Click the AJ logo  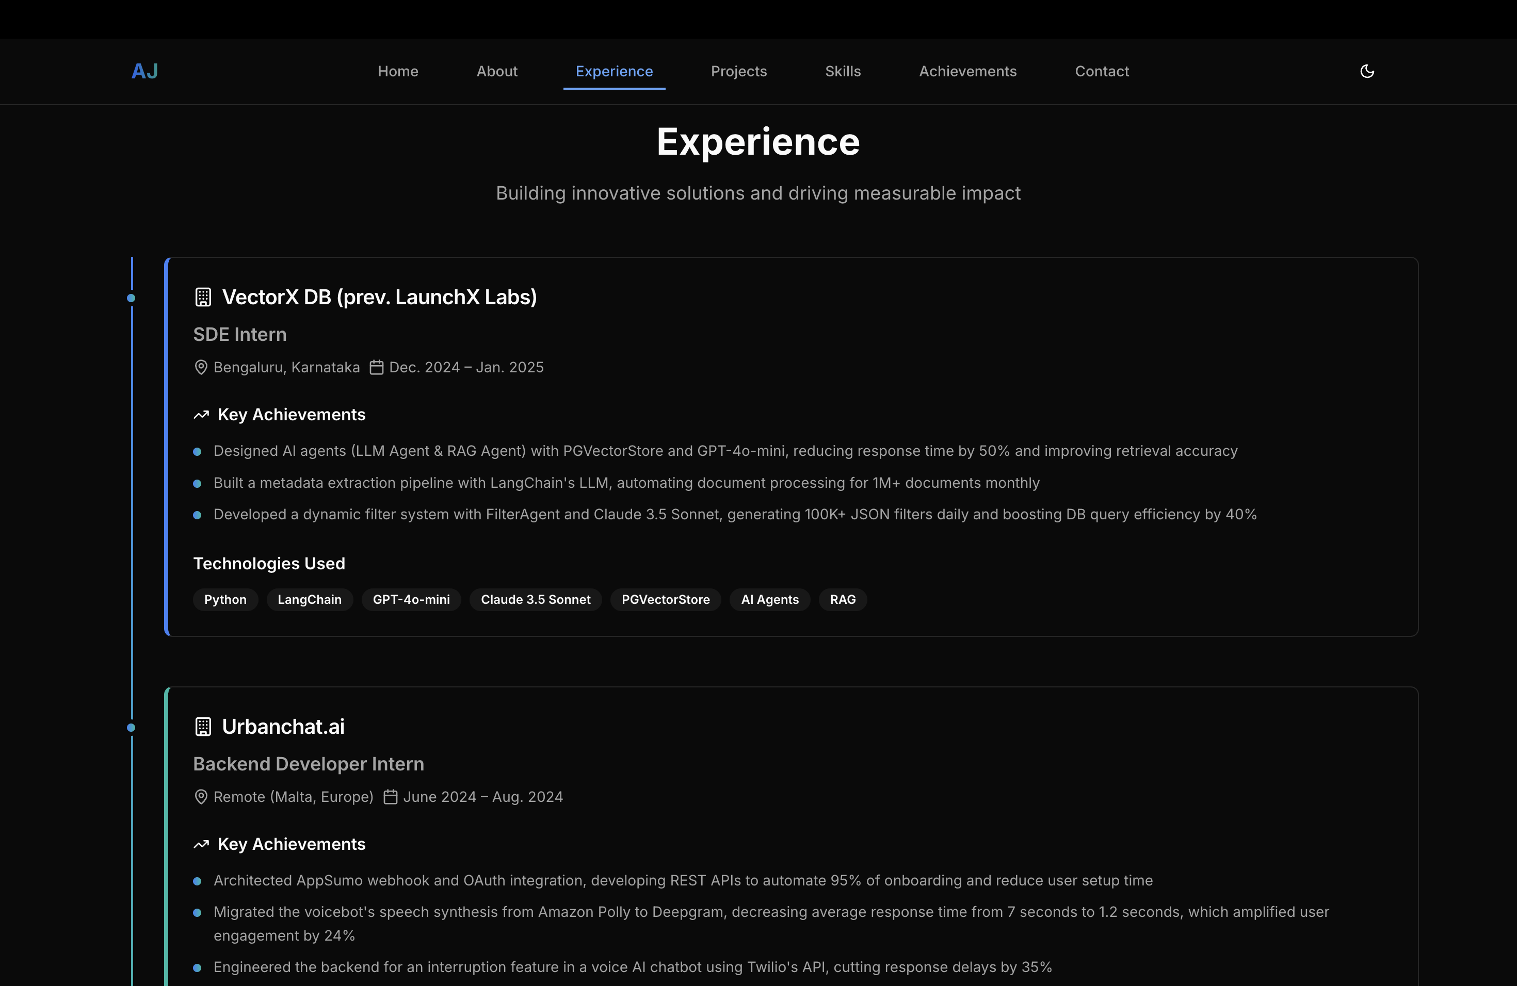point(144,71)
